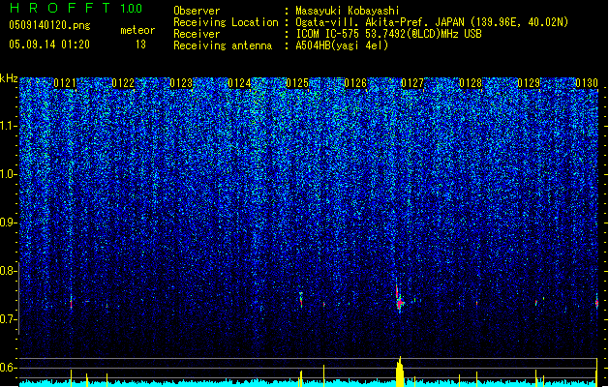Click the HROFFT program title
Screen dimensions: 609x387
60,8
